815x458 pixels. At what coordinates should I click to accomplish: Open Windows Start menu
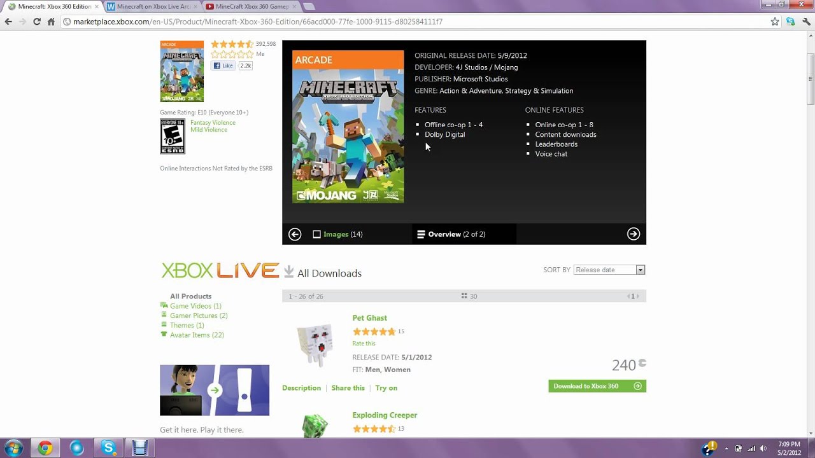(13, 448)
